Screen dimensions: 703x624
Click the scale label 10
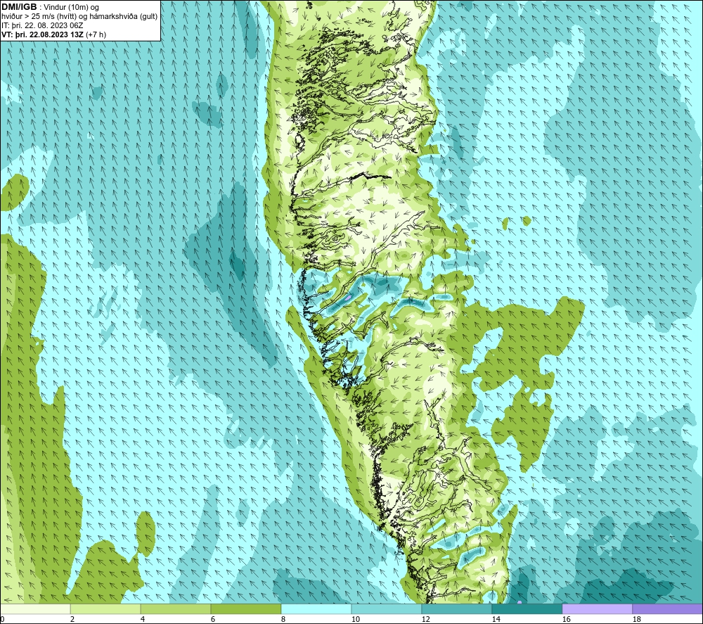[356, 620]
